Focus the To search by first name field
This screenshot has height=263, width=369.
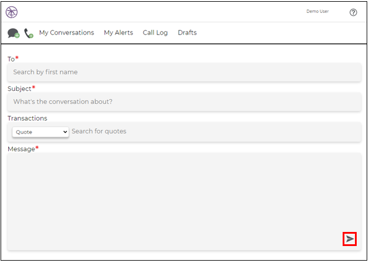point(184,72)
